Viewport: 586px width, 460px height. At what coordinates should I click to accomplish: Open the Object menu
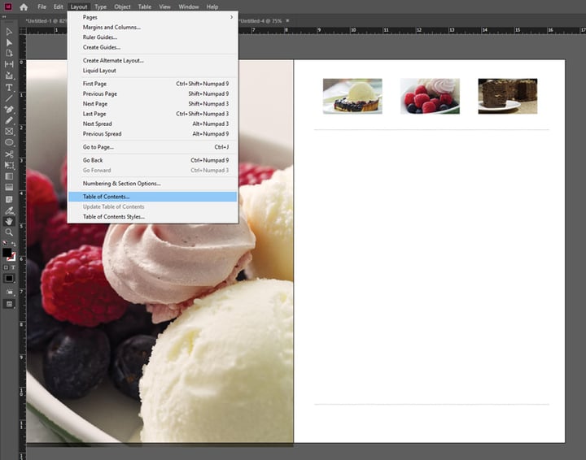[122, 7]
